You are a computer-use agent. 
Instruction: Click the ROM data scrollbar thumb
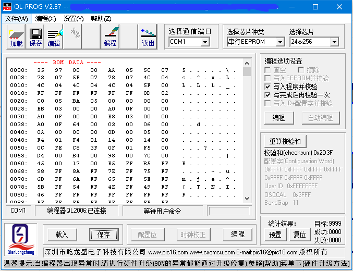(247, 71)
